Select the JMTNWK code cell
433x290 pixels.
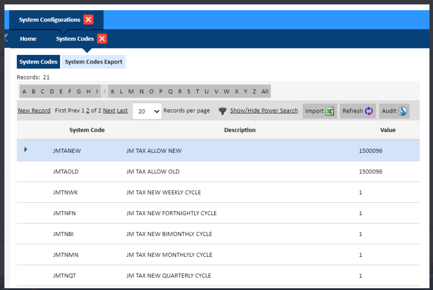tap(65, 192)
